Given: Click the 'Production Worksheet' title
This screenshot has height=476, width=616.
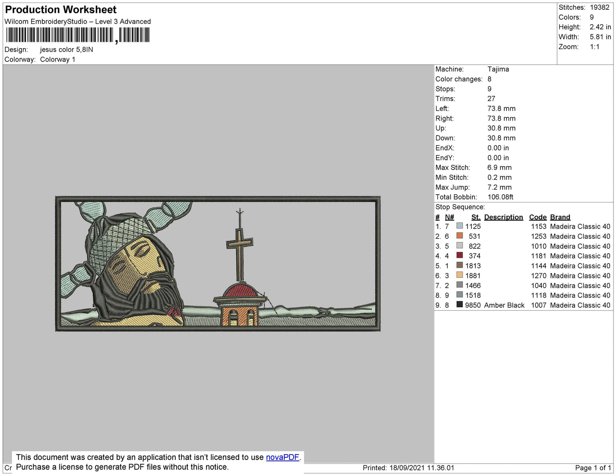Looking at the screenshot, I should (61, 10).
